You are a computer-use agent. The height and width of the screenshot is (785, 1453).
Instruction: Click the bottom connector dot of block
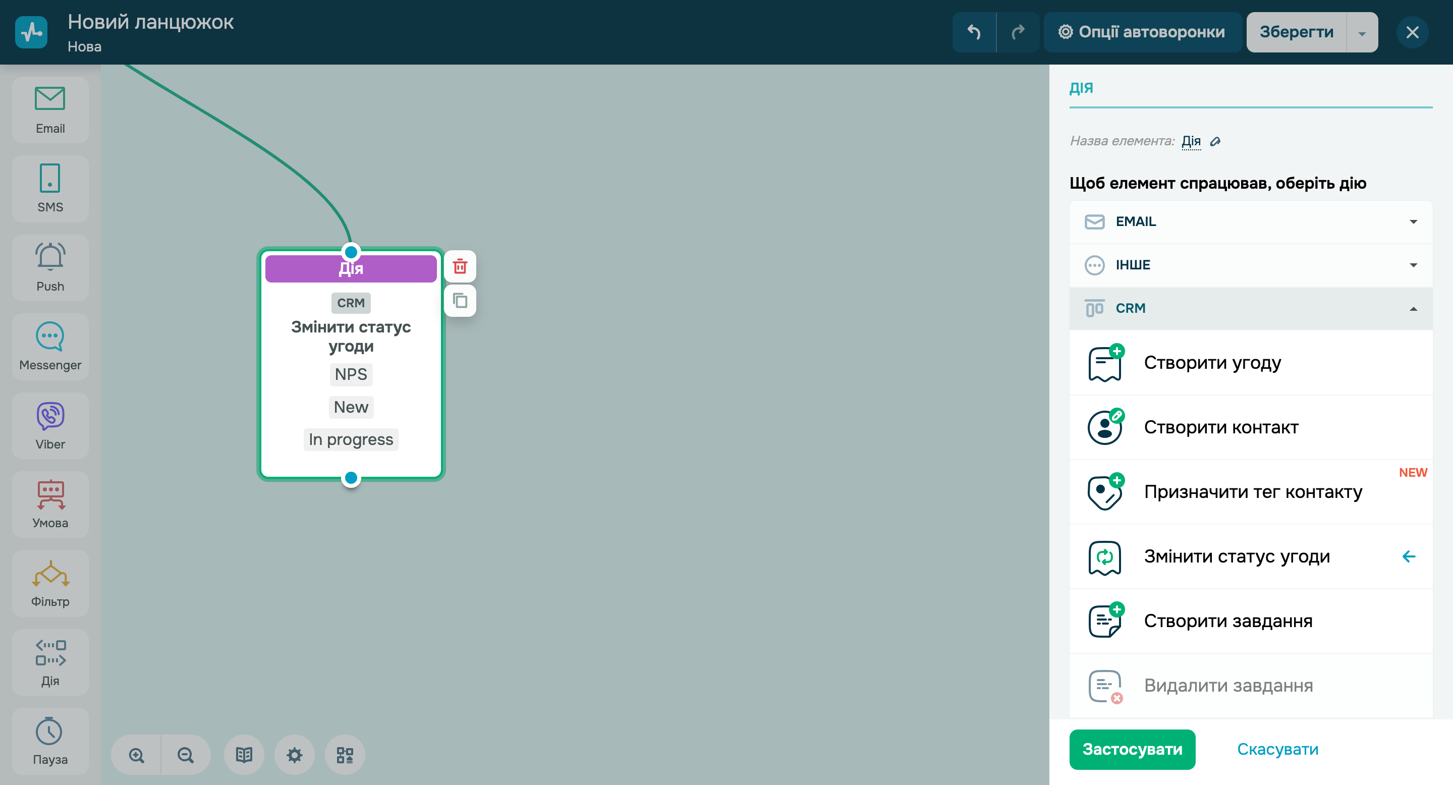pos(351,478)
